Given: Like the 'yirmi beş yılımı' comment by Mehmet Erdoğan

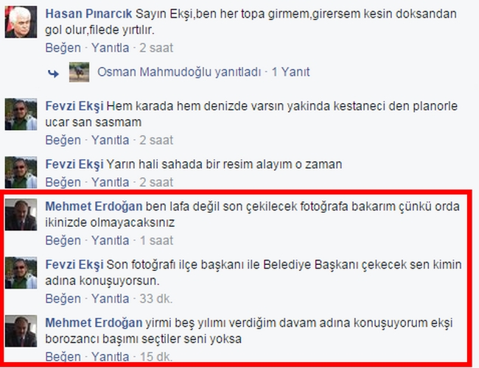Looking at the screenshot, I should click(x=63, y=357).
